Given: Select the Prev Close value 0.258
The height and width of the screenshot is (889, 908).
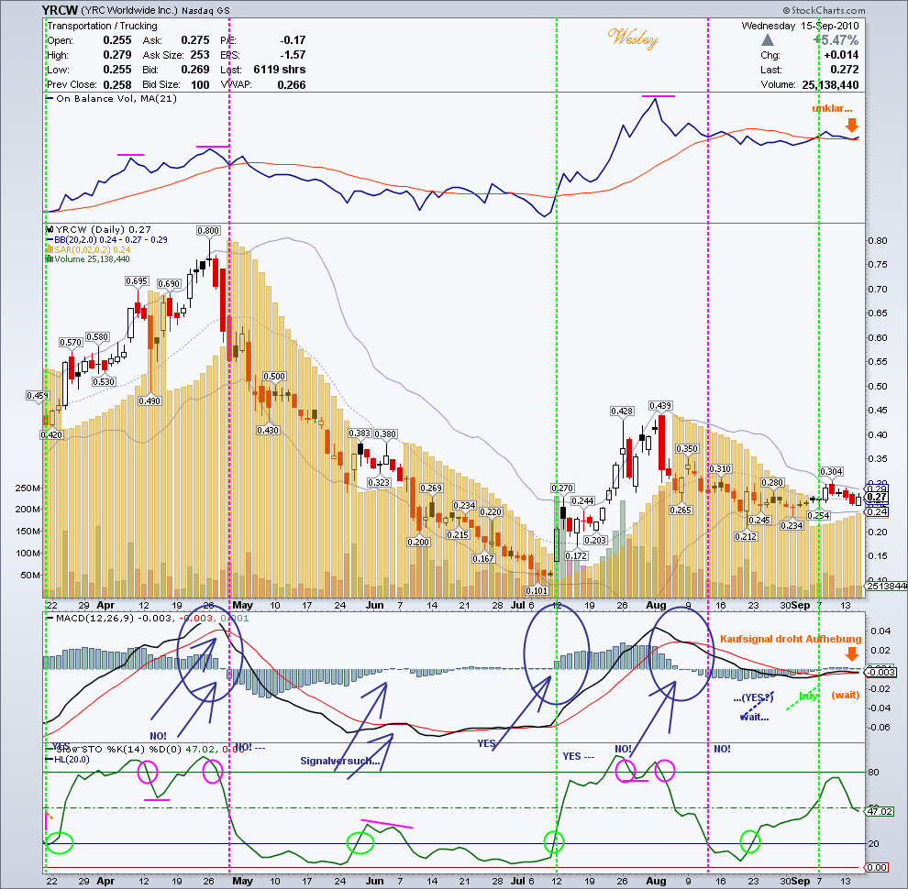Looking at the screenshot, I should (117, 84).
